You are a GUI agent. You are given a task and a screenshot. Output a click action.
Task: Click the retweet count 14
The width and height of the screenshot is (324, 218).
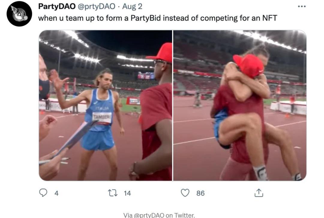[127, 193]
